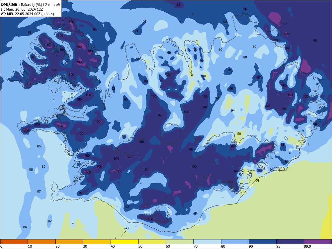Click the '70' legend tick label
The width and height of the screenshot is (332, 249).
point(196,246)
